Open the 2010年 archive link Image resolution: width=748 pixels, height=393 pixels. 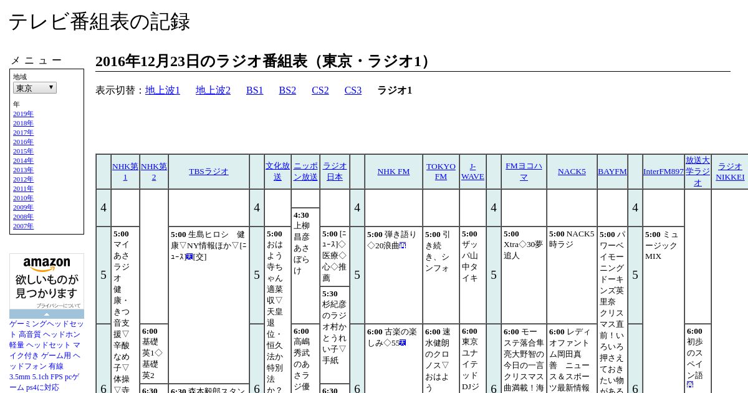click(23, 198)
